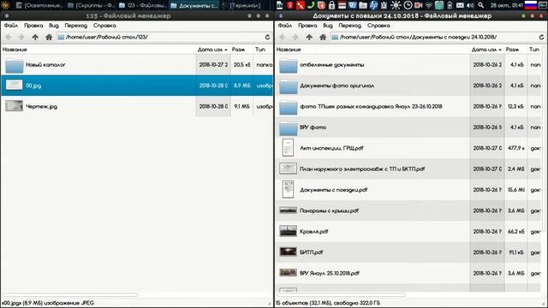Select the ВРУ Янаул 25.10.2018.pdf file
548x308 pixels.
pos(408,273)
